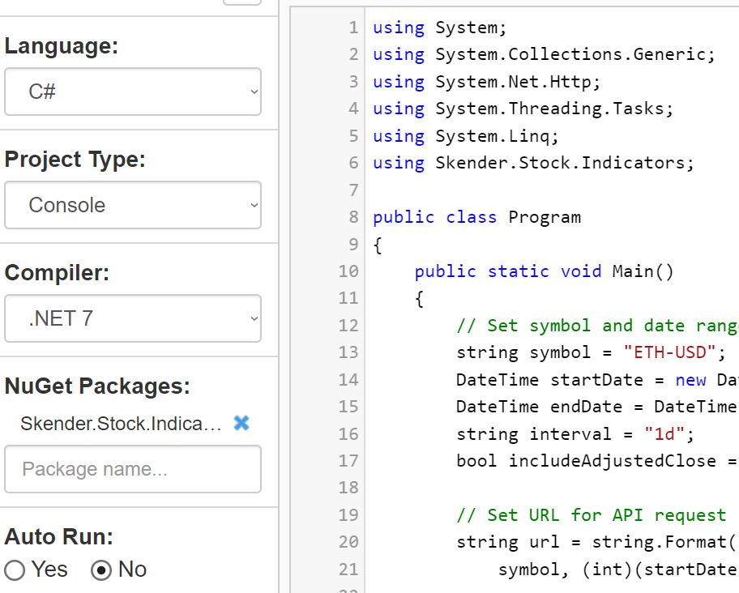
Task: Click line number 10 in the gutter
Action: pos(348,271)
